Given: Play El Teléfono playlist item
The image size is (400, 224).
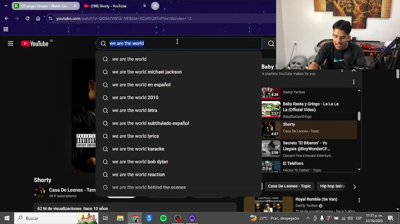Looking at the screenshot, I should (x=309, y=166).
